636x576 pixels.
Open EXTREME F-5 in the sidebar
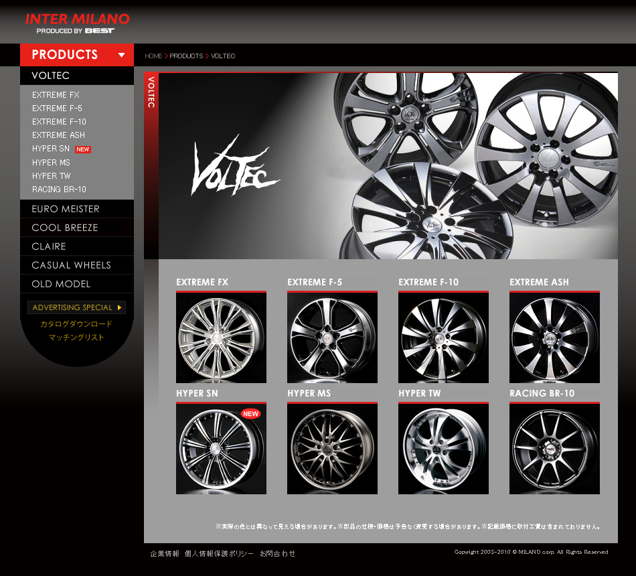[57, 109]
